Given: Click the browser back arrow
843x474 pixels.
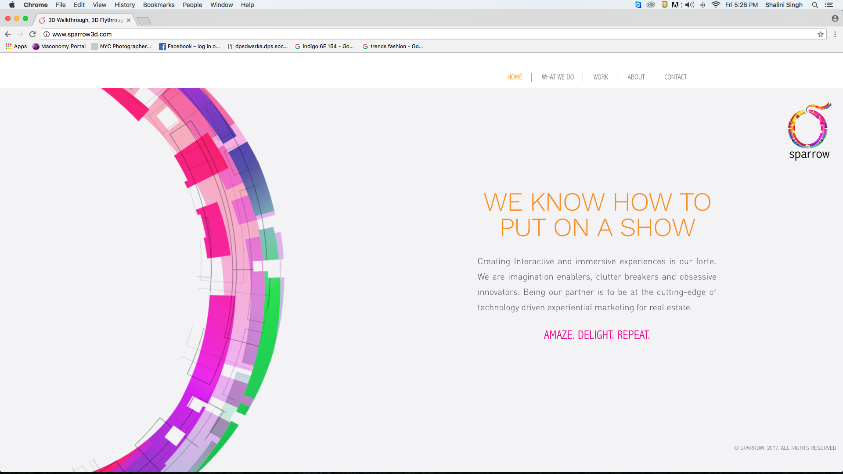Looking at the screenshot, I should coord(8,34).
